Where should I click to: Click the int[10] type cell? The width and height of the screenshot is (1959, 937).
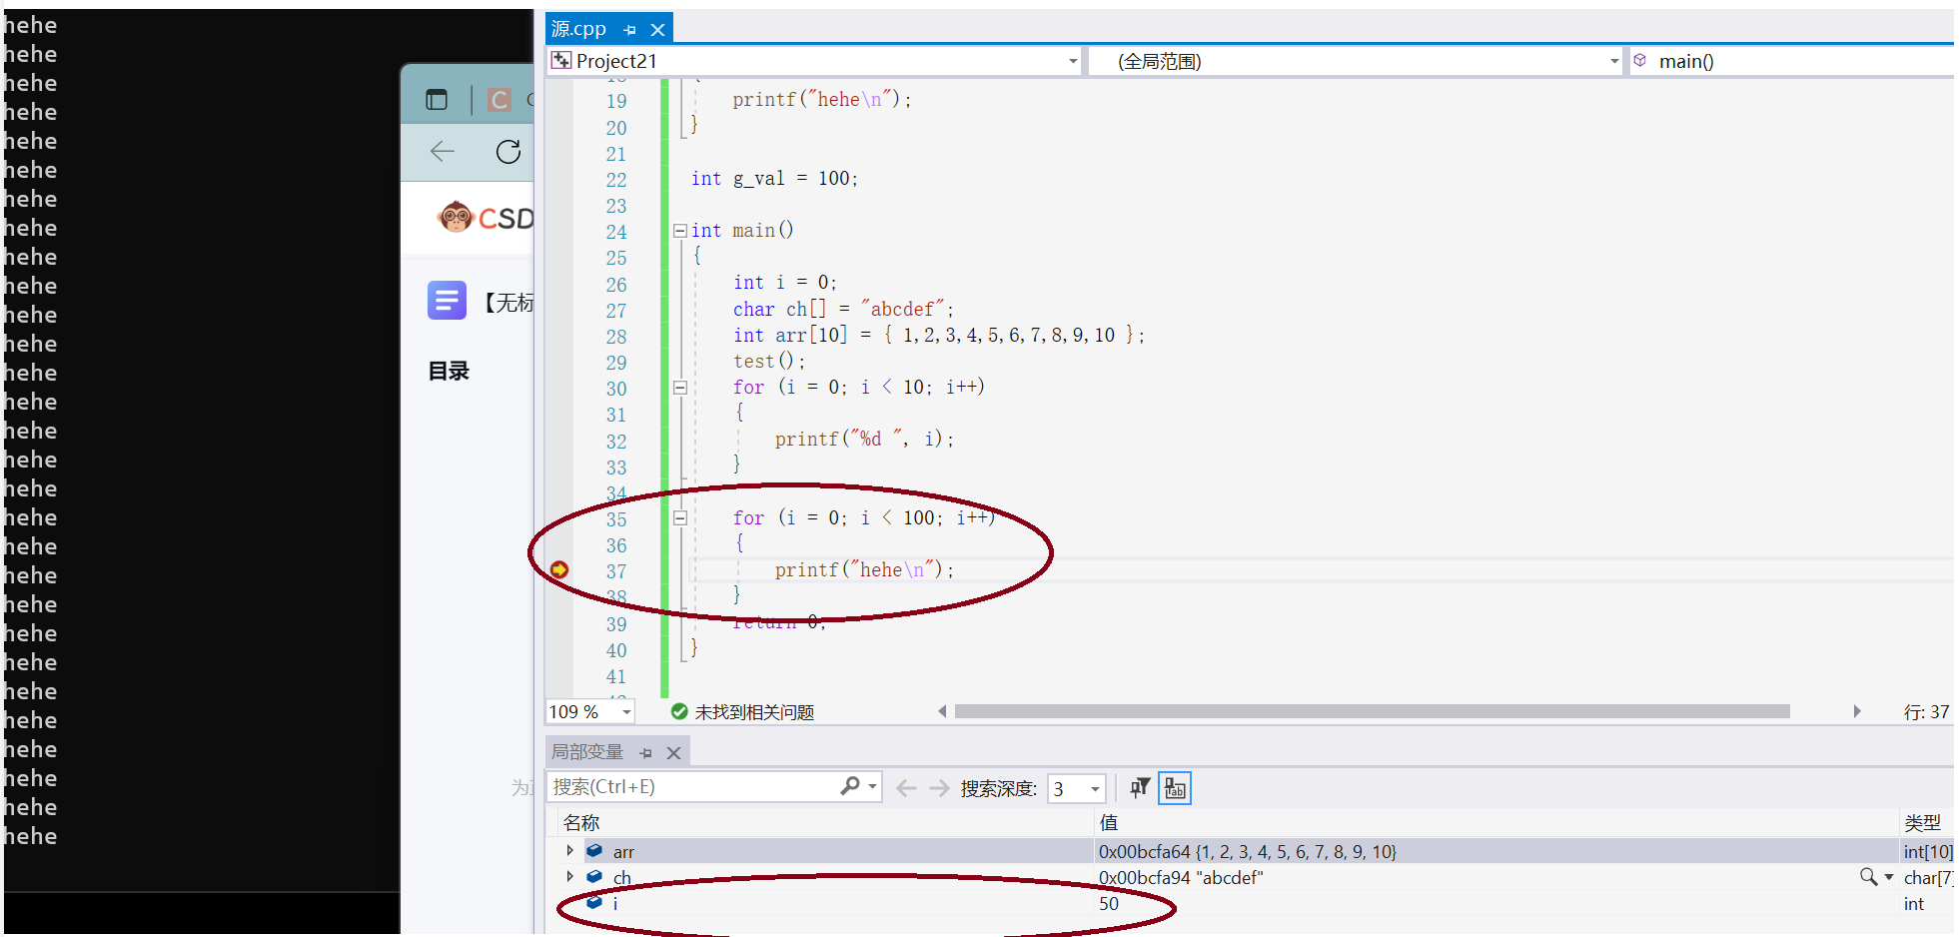1927,852
